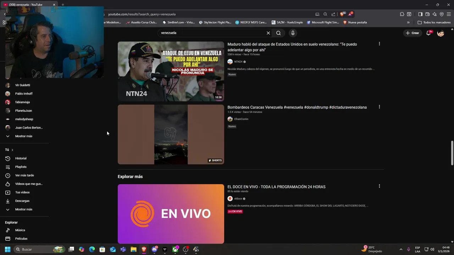
Task: Open Tus videos in the sidebar
Action: (22, 192)
